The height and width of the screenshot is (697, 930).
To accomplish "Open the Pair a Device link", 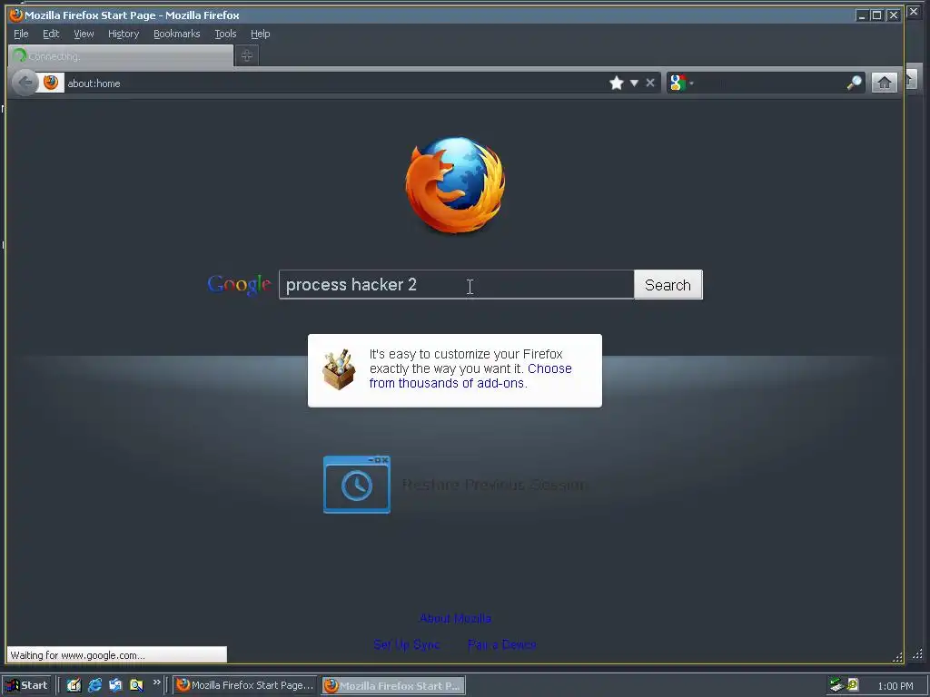I will [501, 644].
